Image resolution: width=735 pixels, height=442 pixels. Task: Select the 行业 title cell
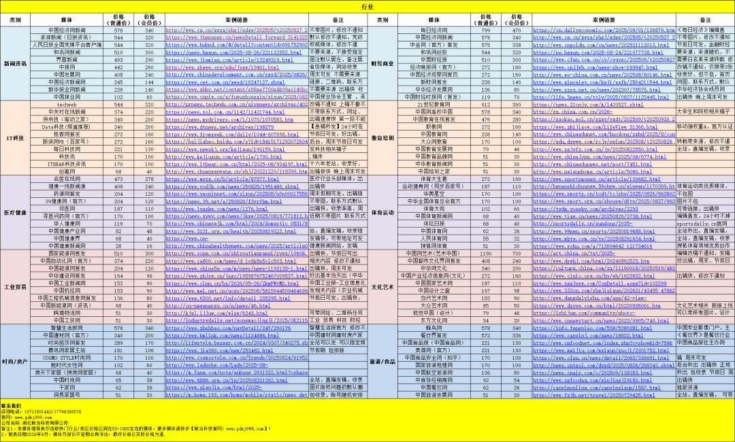click(x=367, y=7)
